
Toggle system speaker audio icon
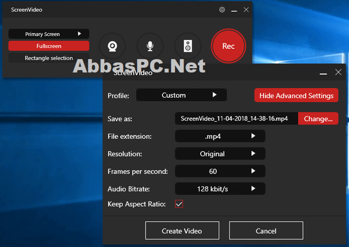click(x=188, y=46)
